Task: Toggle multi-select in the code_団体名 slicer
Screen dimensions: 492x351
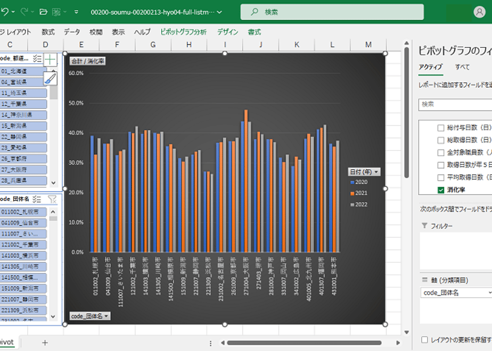Action: (x=37, y=199)
